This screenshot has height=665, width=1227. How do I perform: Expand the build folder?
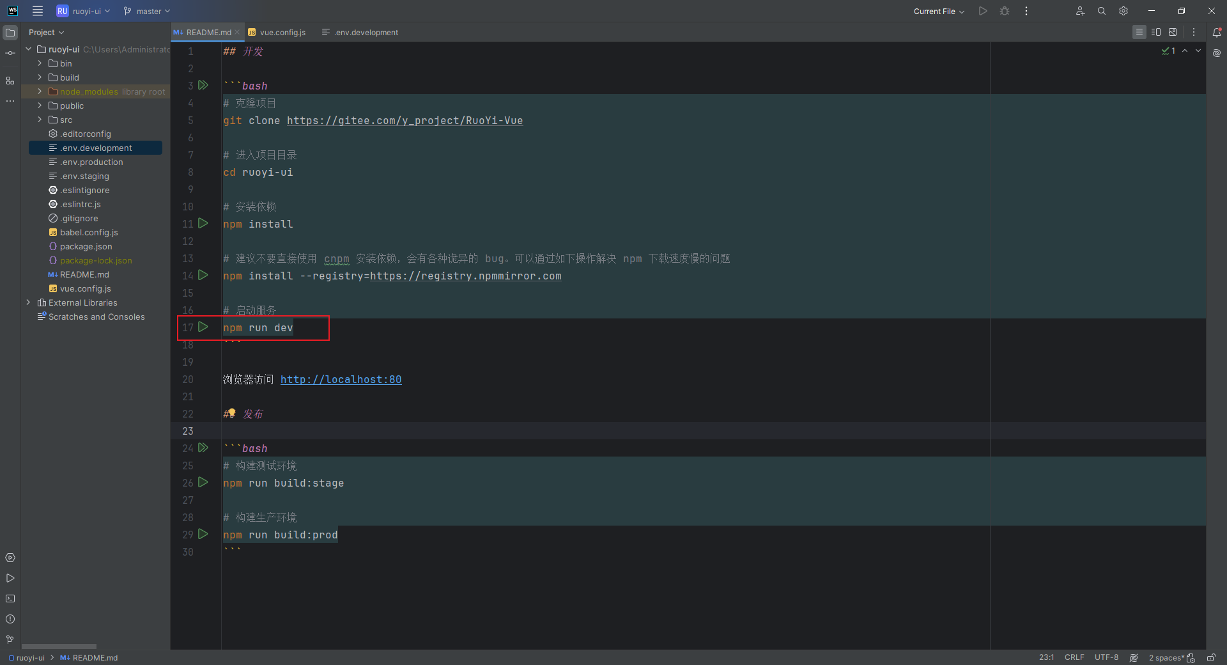click(40, 77)
